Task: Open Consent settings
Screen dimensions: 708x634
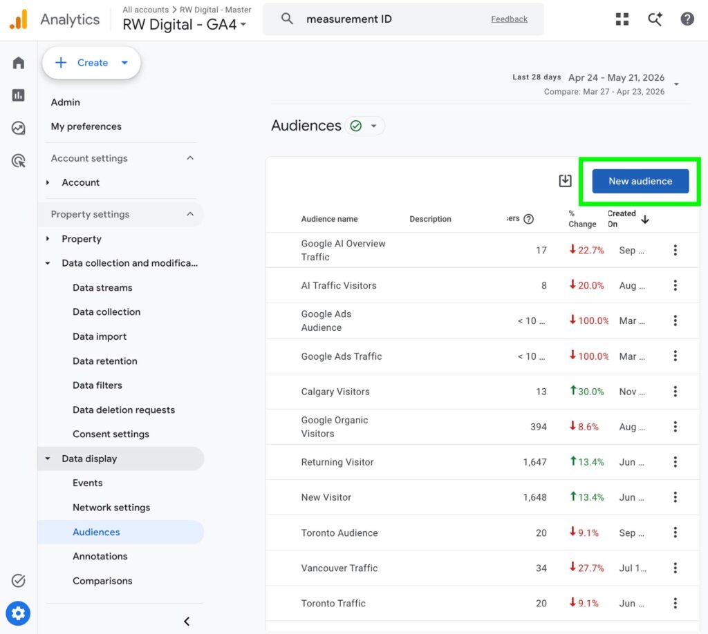Action: click(111, 434)
